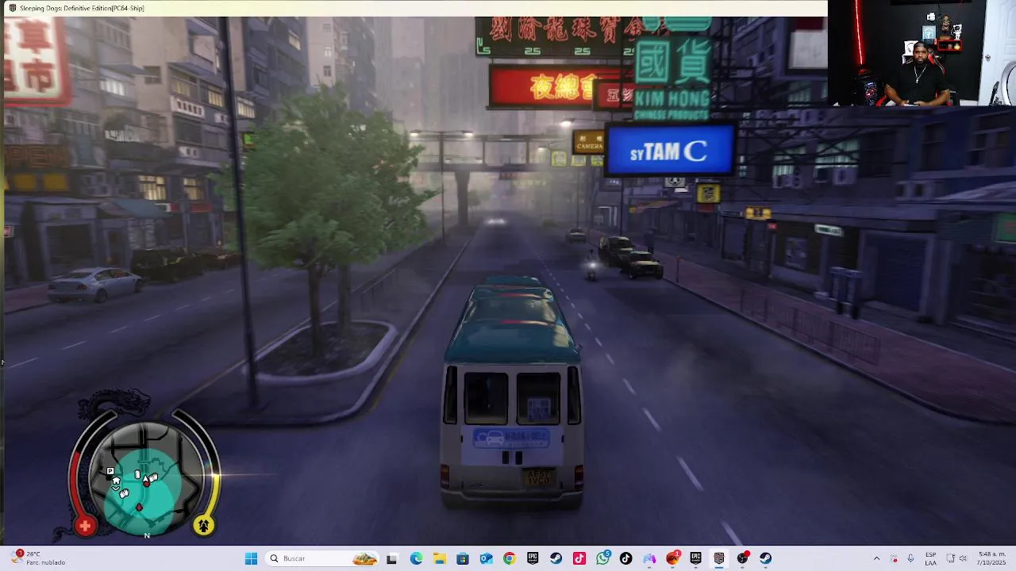Open network settings tray icon

tap(951, 558)
